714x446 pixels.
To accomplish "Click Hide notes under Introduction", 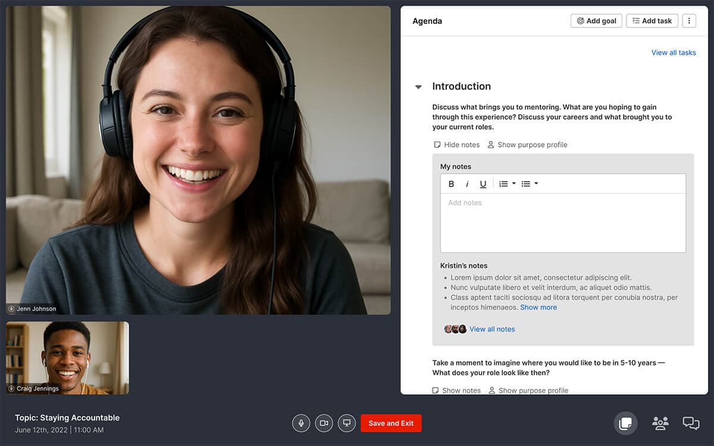I will (x=456, y=145).
